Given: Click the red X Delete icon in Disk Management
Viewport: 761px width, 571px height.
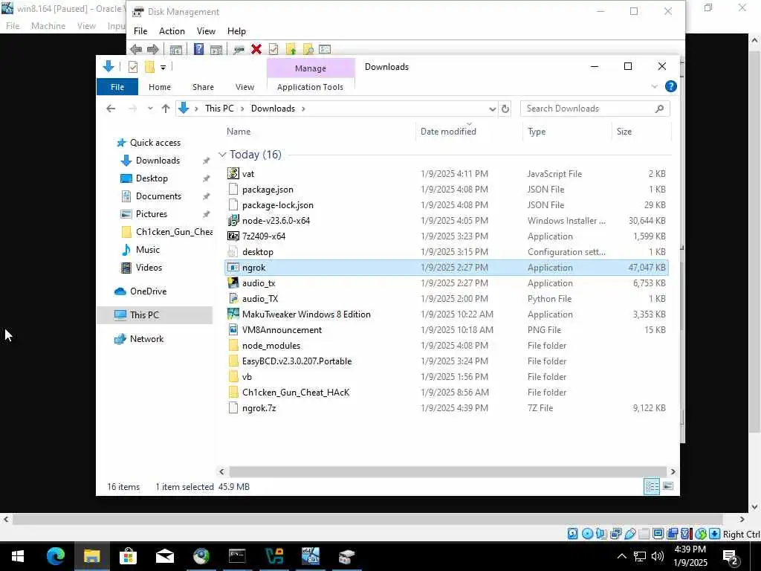Looking at the screenshot, I should 256,49.
